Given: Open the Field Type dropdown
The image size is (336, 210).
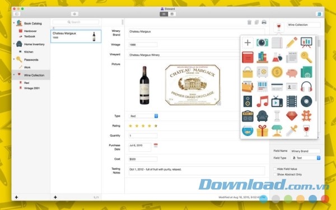Looking at the screenshot, I should coord(306,158).
